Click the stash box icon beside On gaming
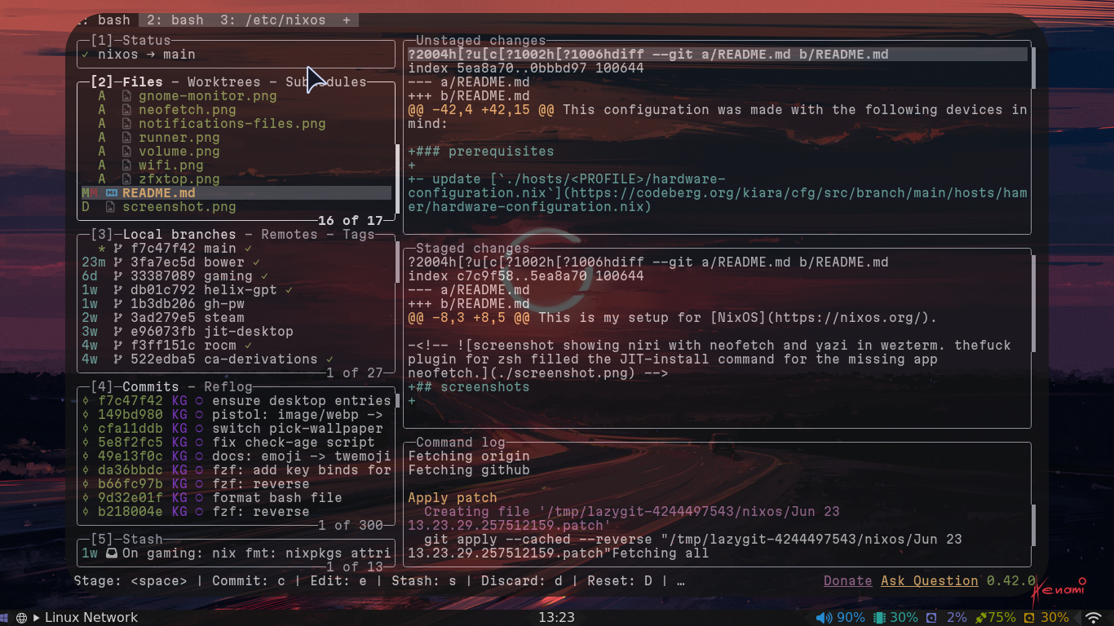The image size is (1114, 626). click(111, 553)
